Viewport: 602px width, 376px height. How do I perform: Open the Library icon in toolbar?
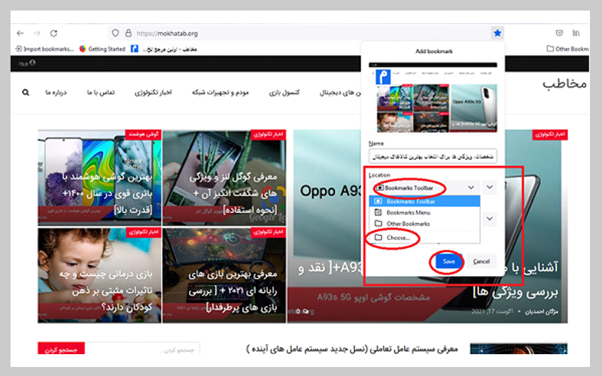click(576, 33)
